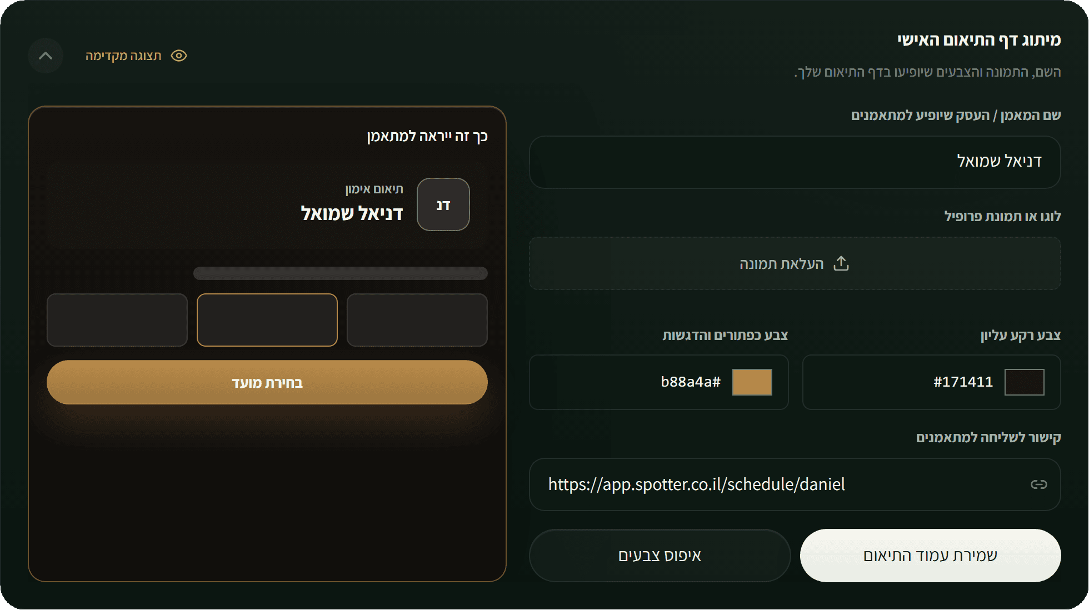This screenshot has height=610, width=1089.
Task: Toggle the eye icon beside תצוגה מקדימה
Action: tap(179, 56)
